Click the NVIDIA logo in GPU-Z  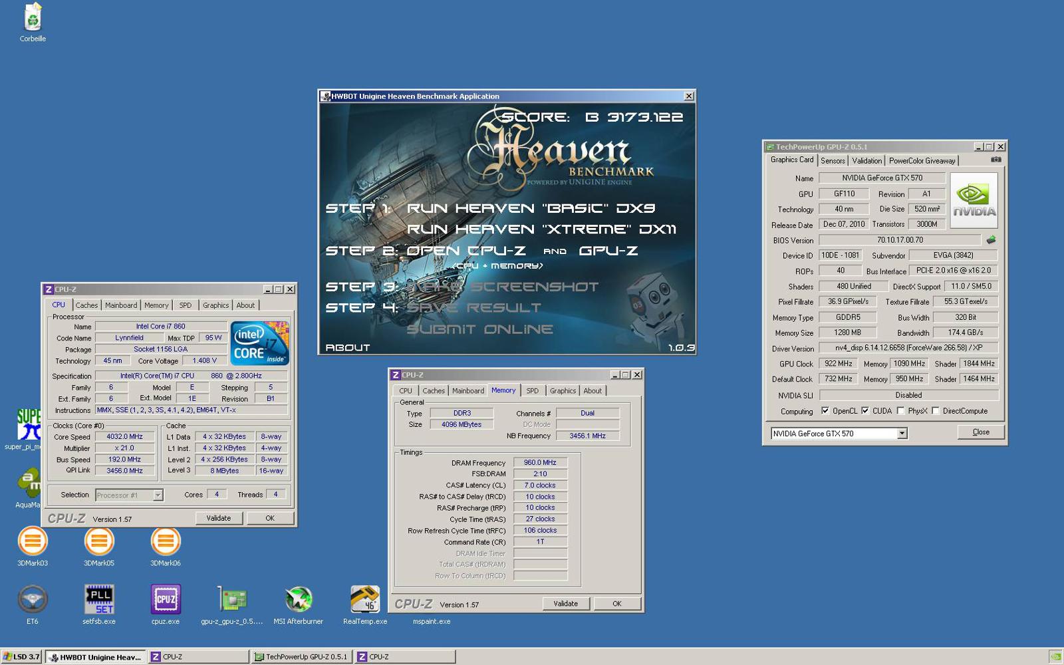(x=974, y=200)
